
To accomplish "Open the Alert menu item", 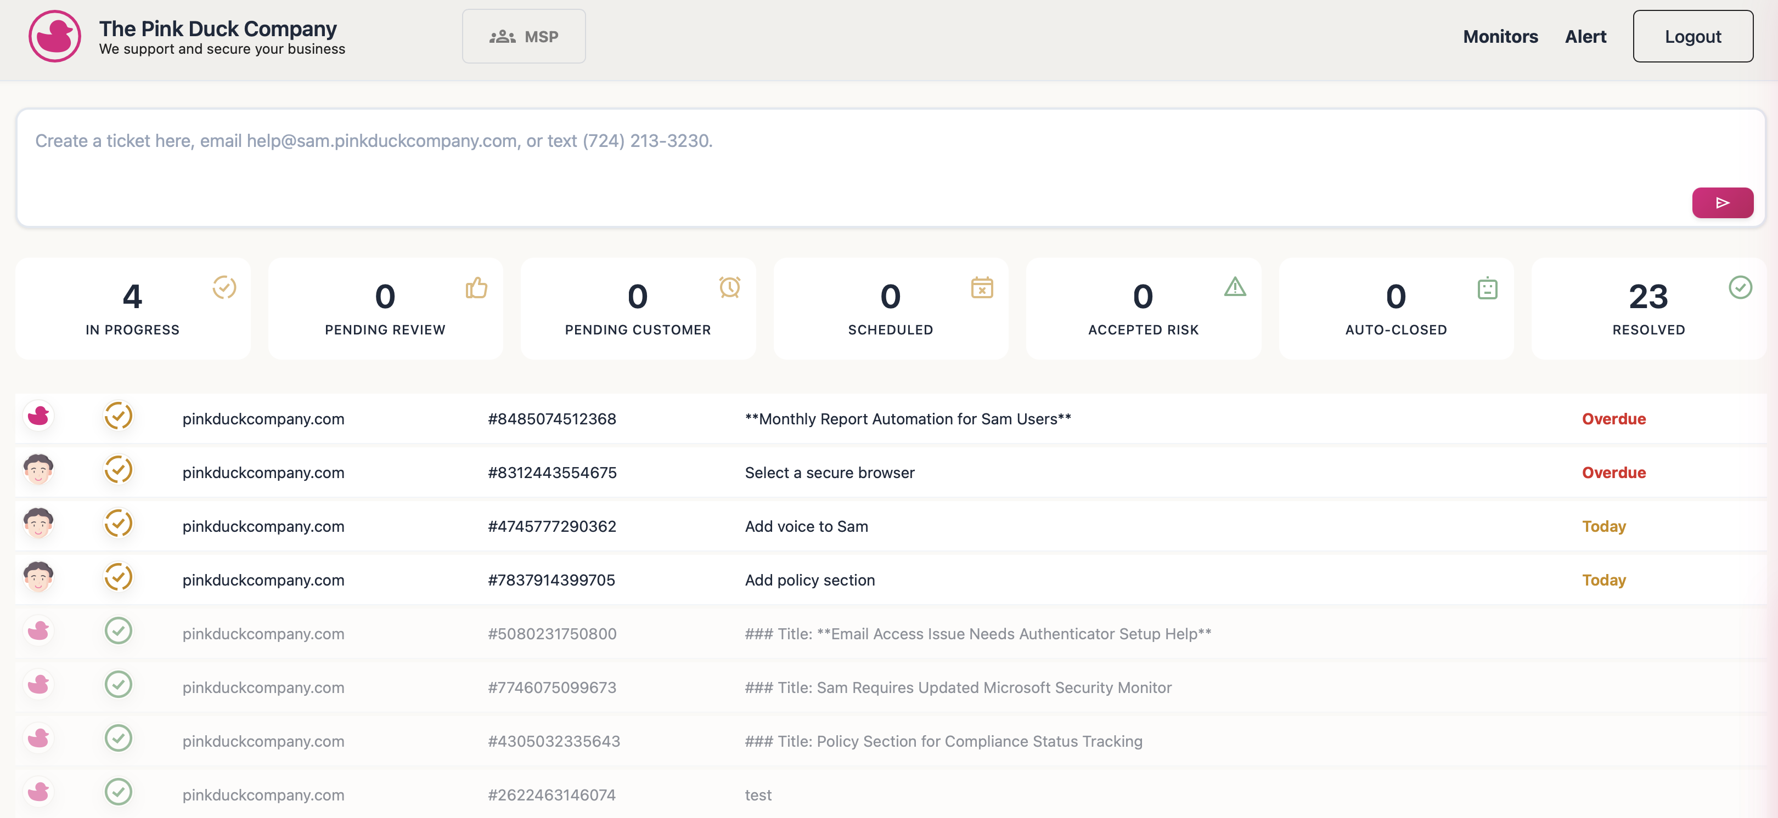I will (x=1585, y=37).
